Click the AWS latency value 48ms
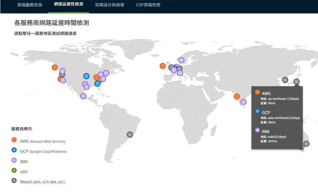This screenshot has width=318, height=192. tap(272, 103)
